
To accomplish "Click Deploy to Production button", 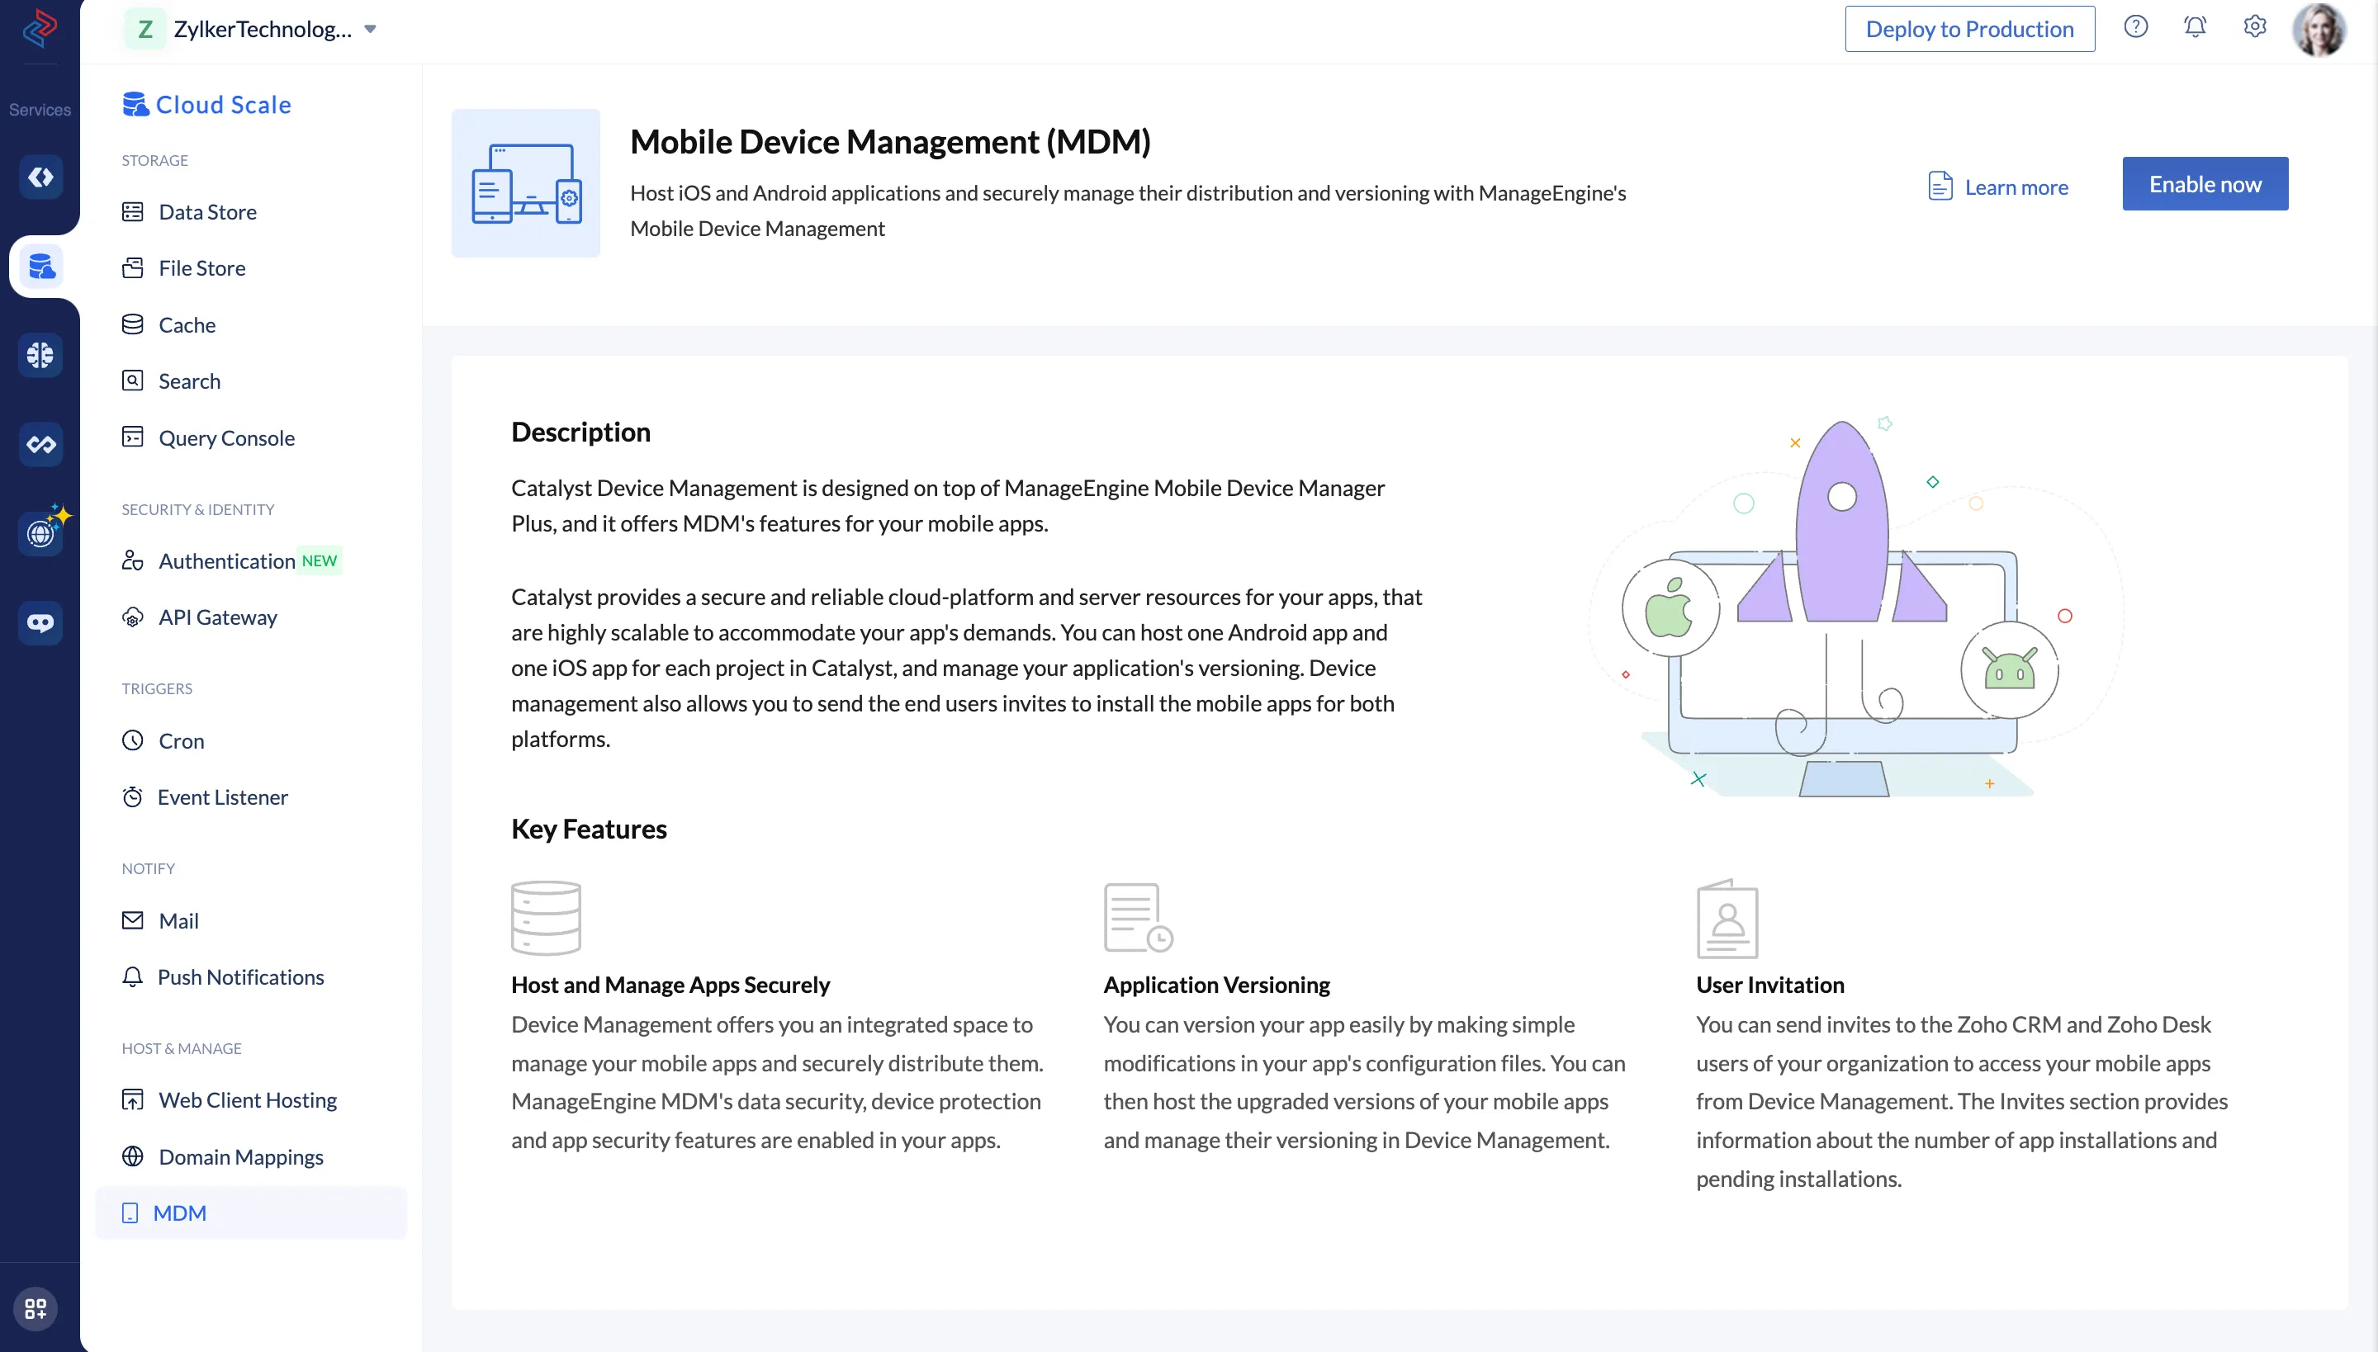I will (1969, 29).
